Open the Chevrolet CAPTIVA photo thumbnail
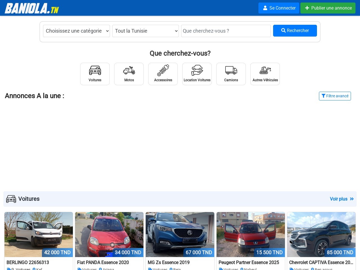 [x=321, y=235]
